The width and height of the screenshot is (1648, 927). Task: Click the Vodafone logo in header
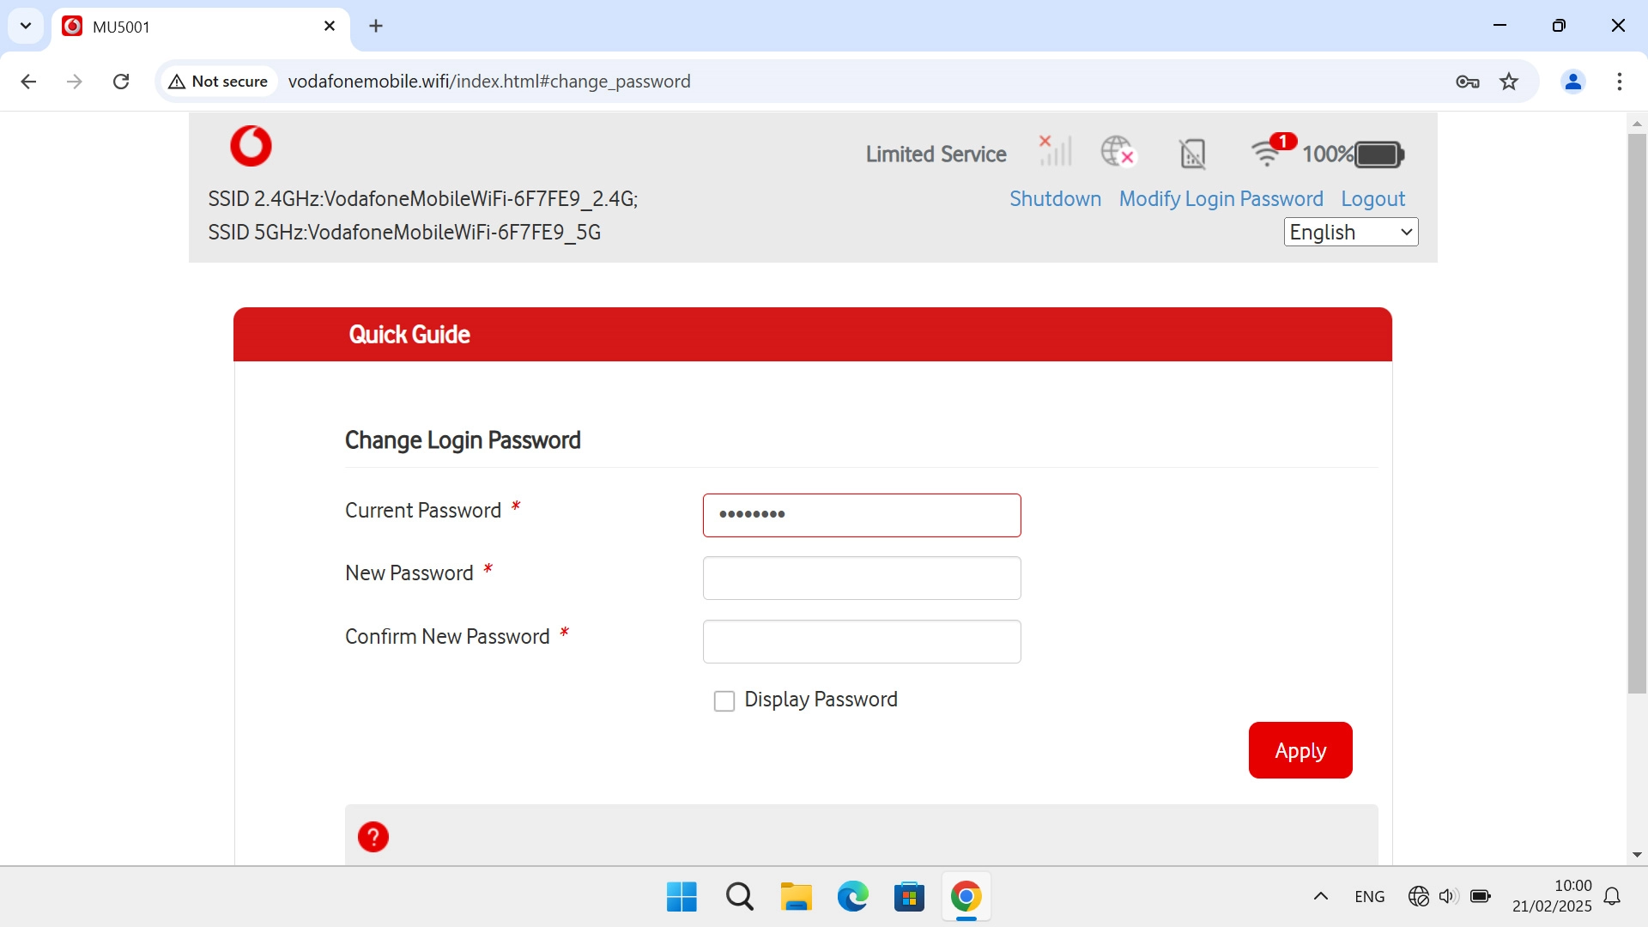pyautogui.click(x=251, y=146)
